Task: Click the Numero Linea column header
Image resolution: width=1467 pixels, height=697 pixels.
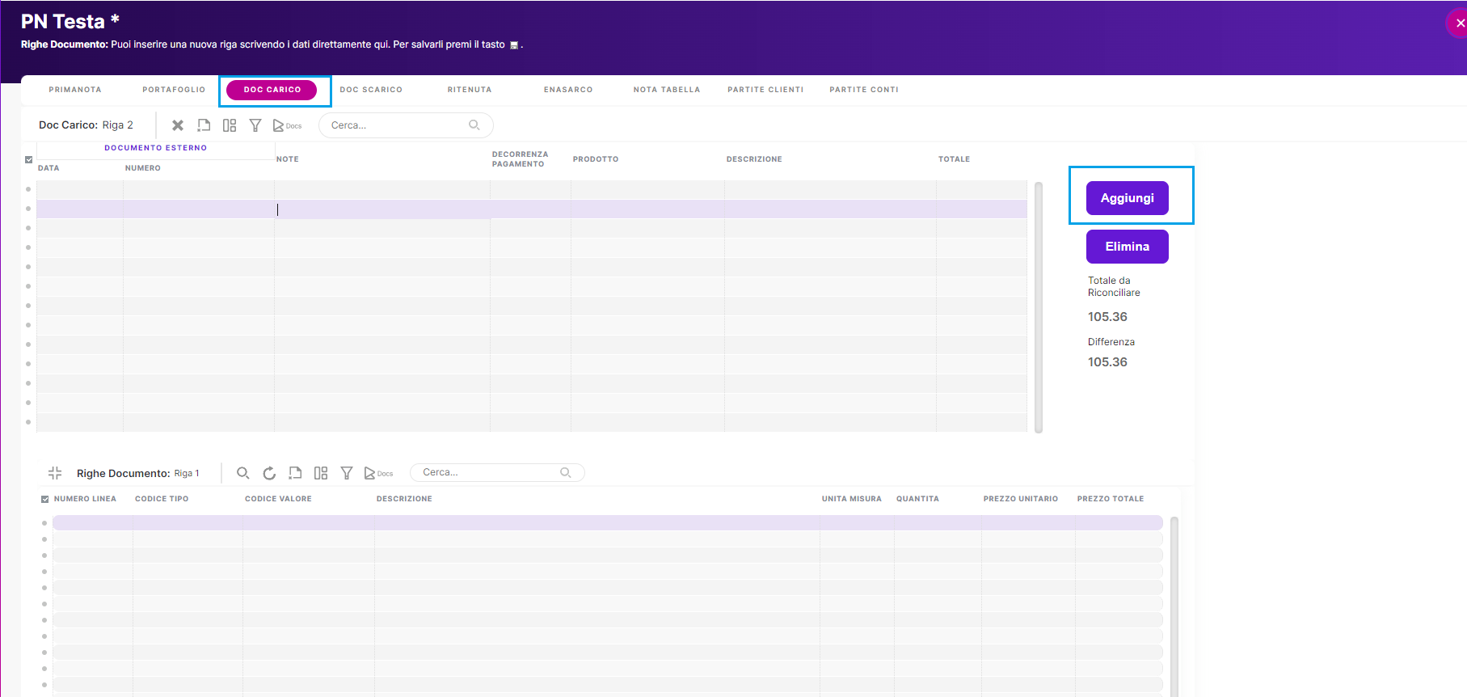Action: [85, 499]
